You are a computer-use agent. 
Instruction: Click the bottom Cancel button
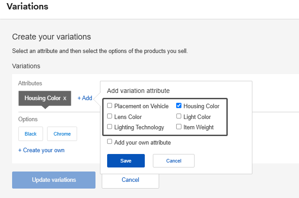(130, 180)
